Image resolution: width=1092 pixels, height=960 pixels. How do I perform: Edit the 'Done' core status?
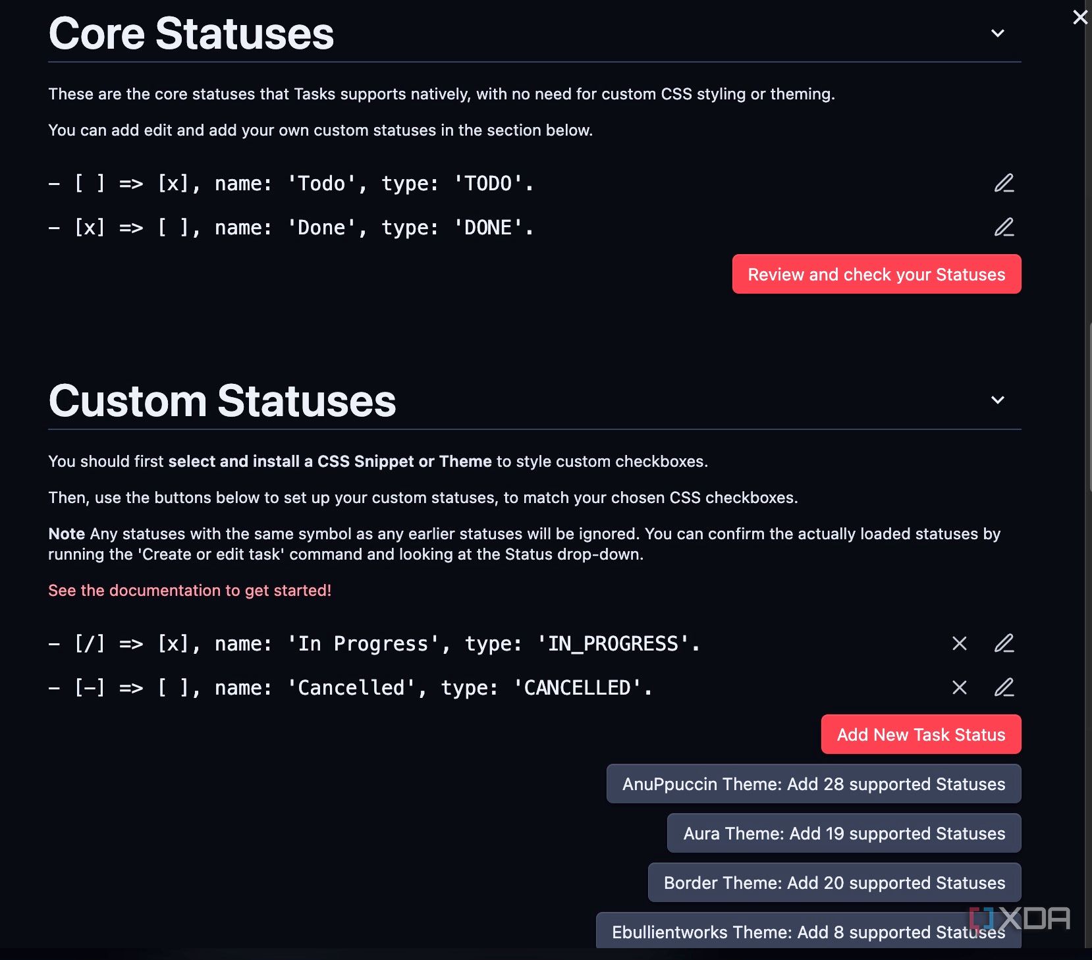click(x=1004, y=227)
